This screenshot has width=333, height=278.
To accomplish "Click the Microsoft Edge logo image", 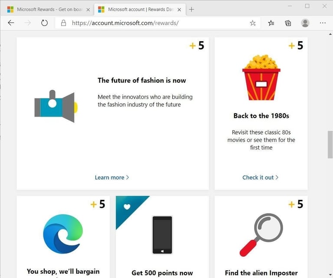I will coord(63,234).
